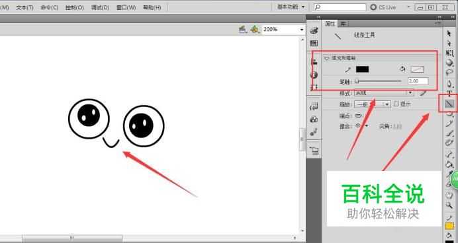The height and width of the screenshot is (243, 458).
Task: Open the 端点 cap option
Action: pyautogui.click(x=359, y=116)
